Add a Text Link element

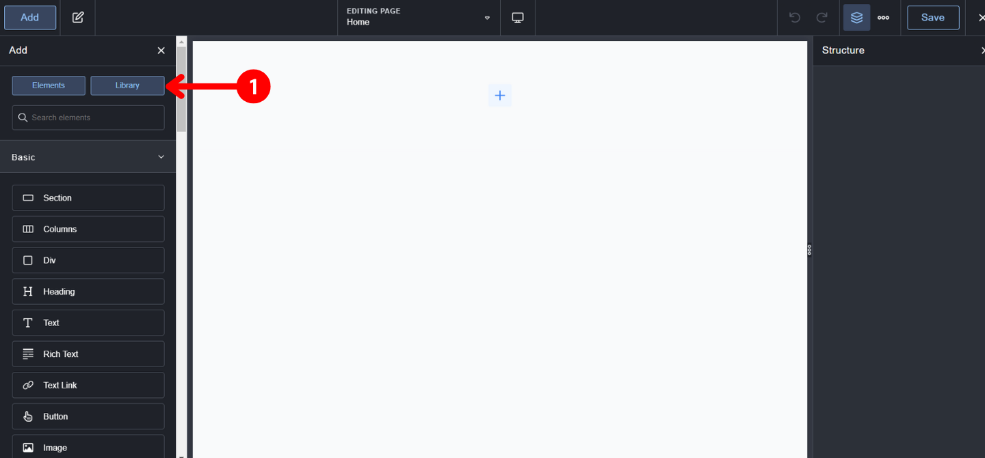pos(88,385)
